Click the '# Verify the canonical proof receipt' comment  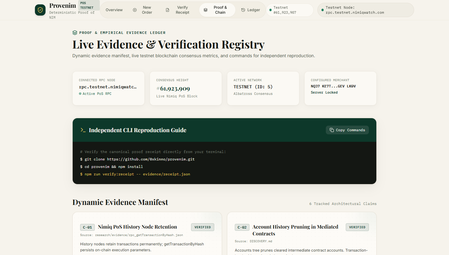point(153,152)
